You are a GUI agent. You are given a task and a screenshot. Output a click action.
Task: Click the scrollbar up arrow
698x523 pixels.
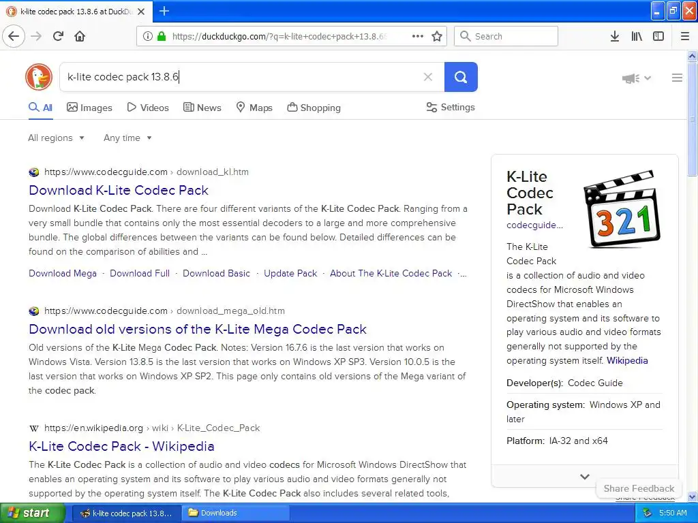point(692,56)
